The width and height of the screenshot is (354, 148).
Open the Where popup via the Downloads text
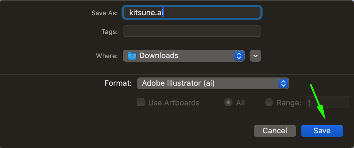coord(159,56)
